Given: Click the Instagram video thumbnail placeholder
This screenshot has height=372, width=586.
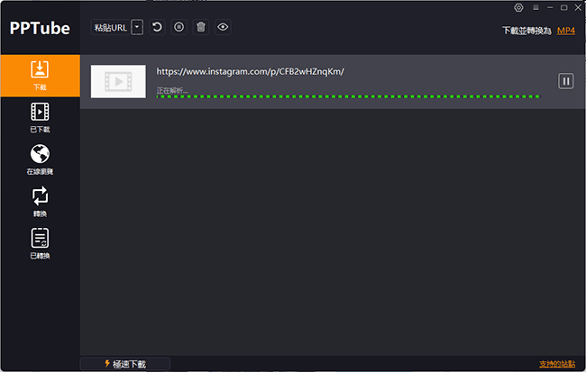Looking at the screenshot, I should click(x=118, y=81).
